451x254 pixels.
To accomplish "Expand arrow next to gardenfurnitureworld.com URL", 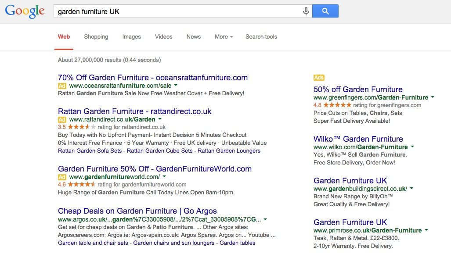I will [164, 176].
